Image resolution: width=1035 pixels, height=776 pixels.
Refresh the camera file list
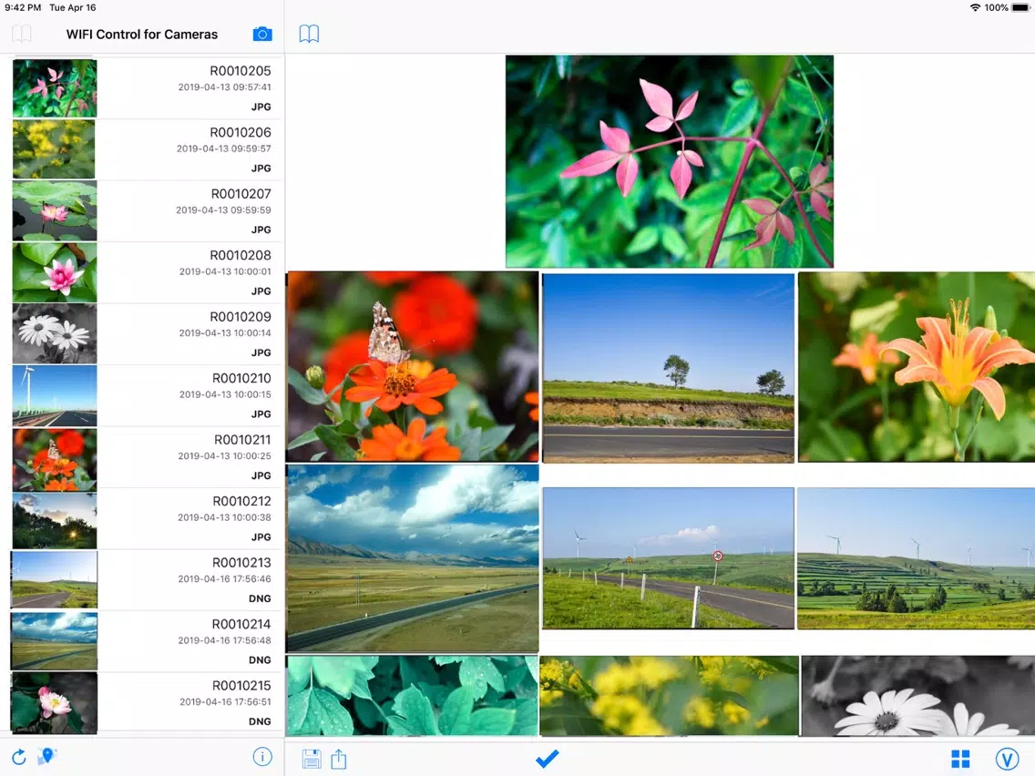tap(19, 757)
